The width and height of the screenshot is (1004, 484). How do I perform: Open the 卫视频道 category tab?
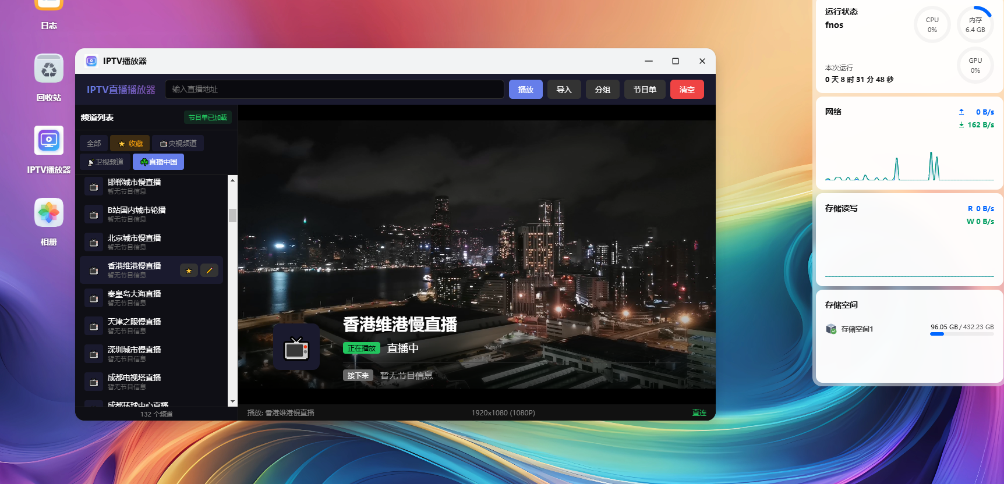tap(105, 162)
